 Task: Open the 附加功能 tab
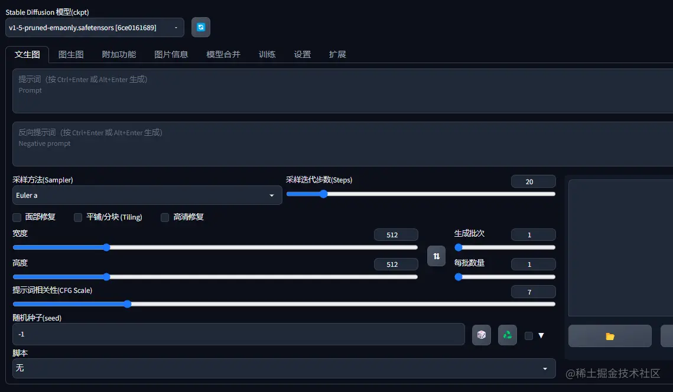click(119, 54)
